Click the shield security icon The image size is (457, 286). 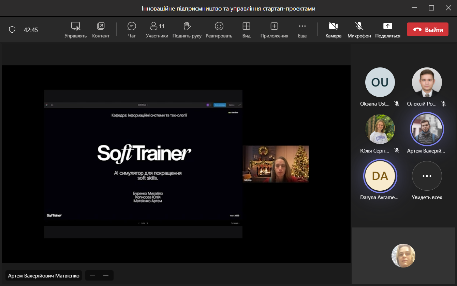[x=12, y=30]
